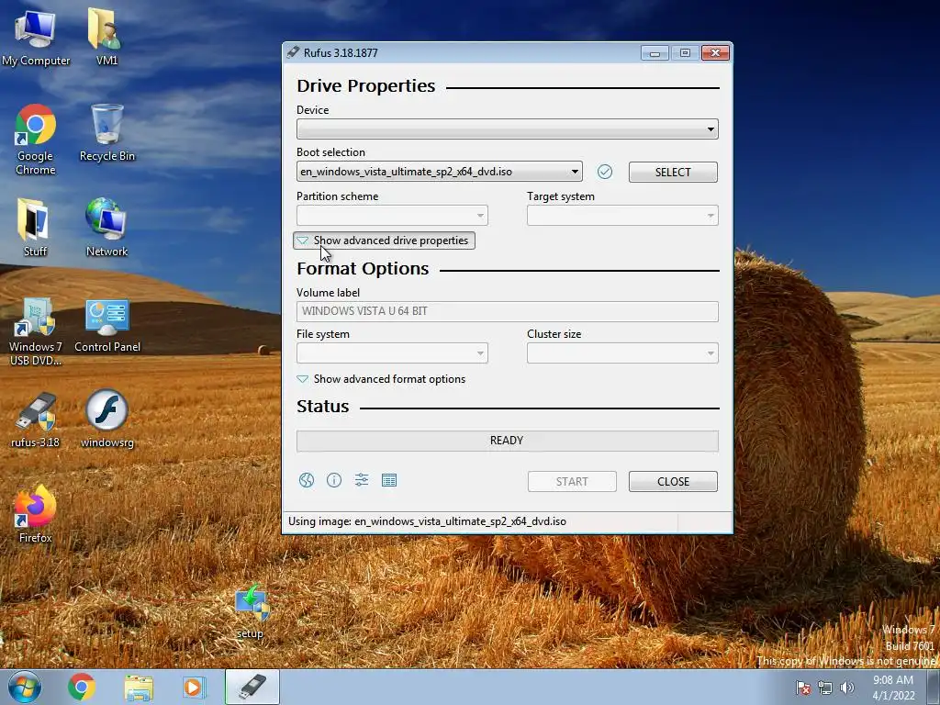Select the Network desktop icon

pos(106,228)
